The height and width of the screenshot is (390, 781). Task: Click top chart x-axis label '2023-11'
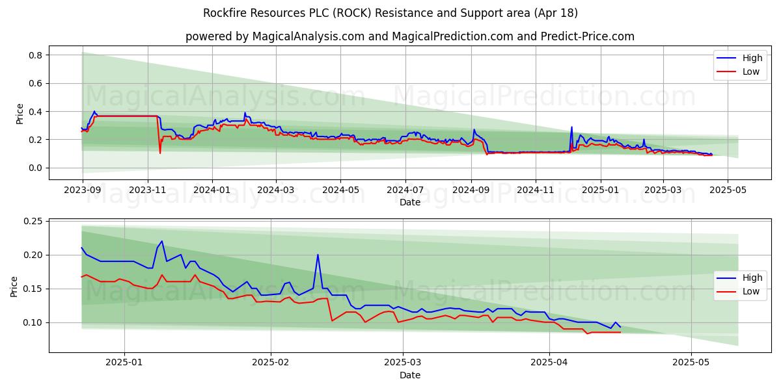coord(148,190)
